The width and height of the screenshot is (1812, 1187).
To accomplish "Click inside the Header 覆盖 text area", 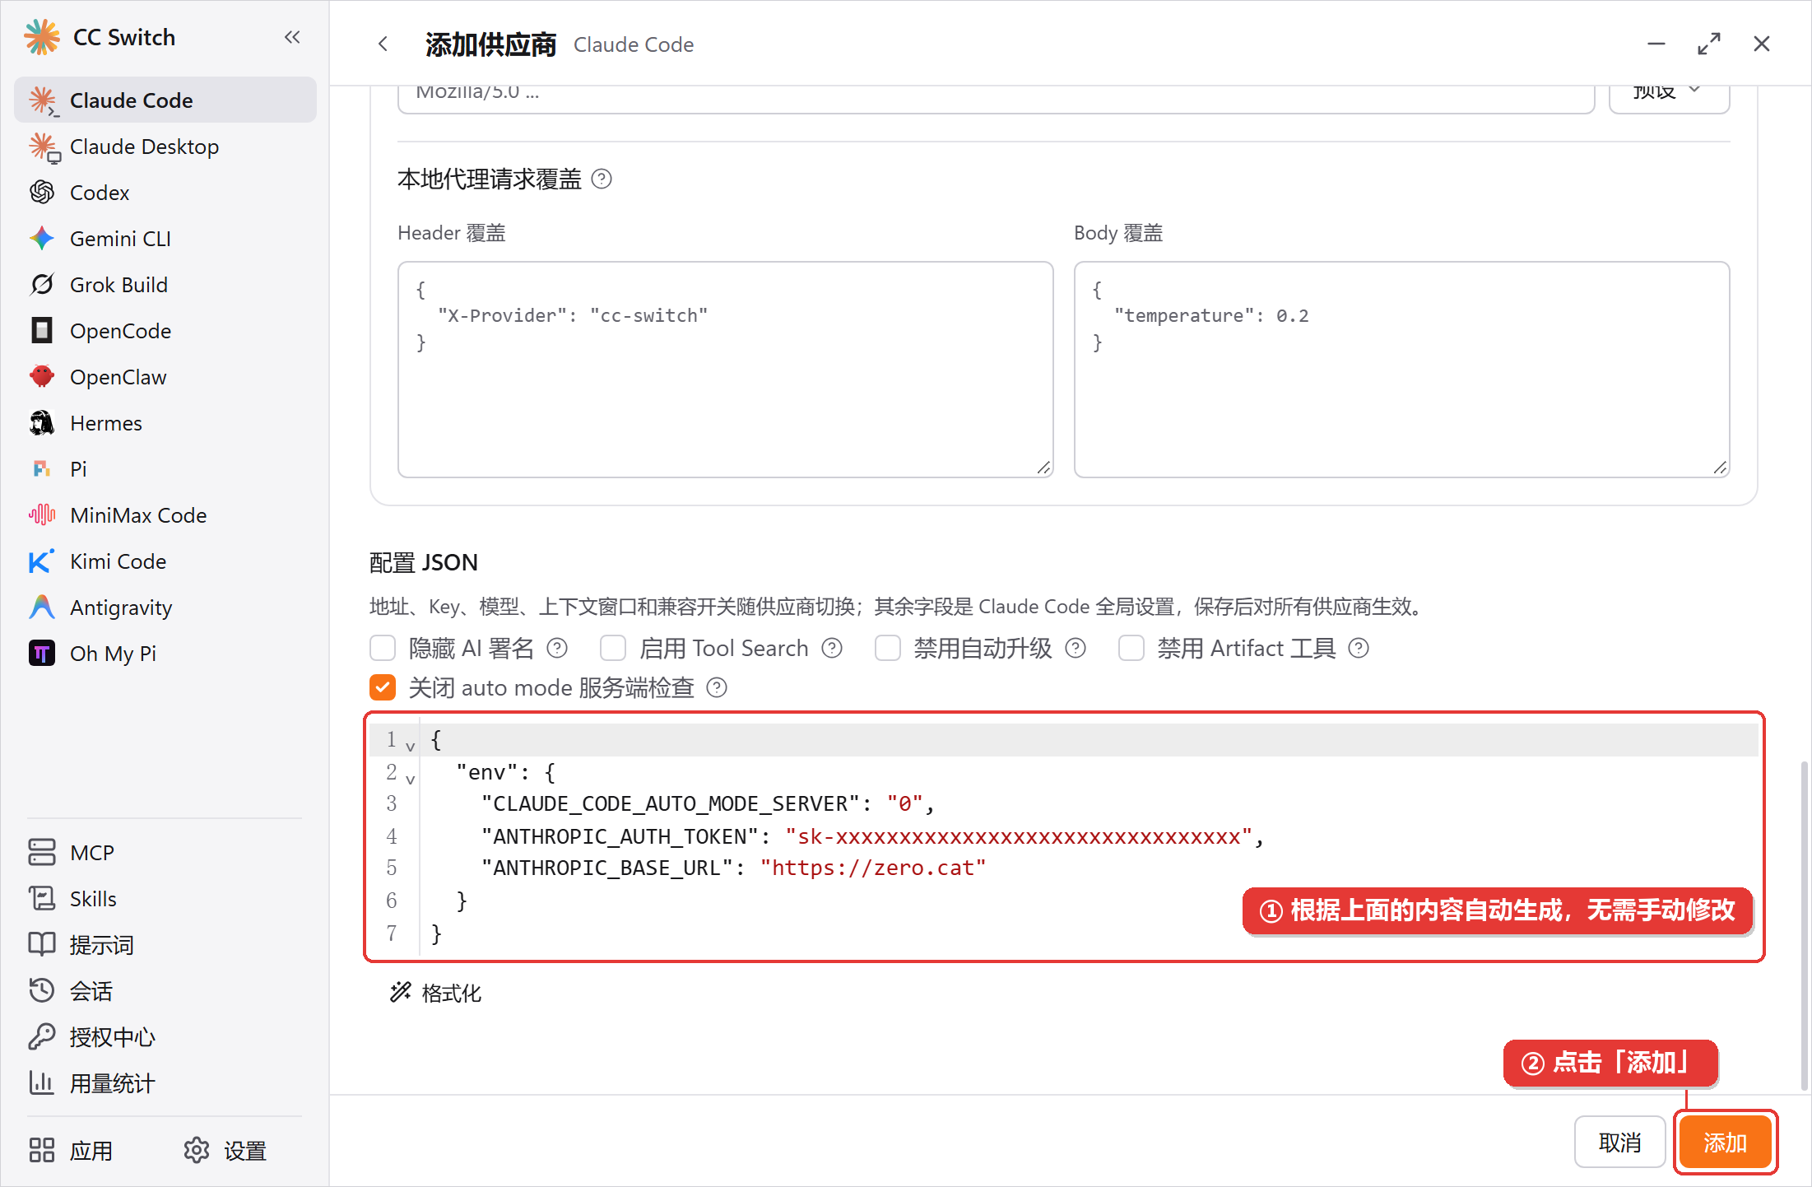I will [725, 370].
